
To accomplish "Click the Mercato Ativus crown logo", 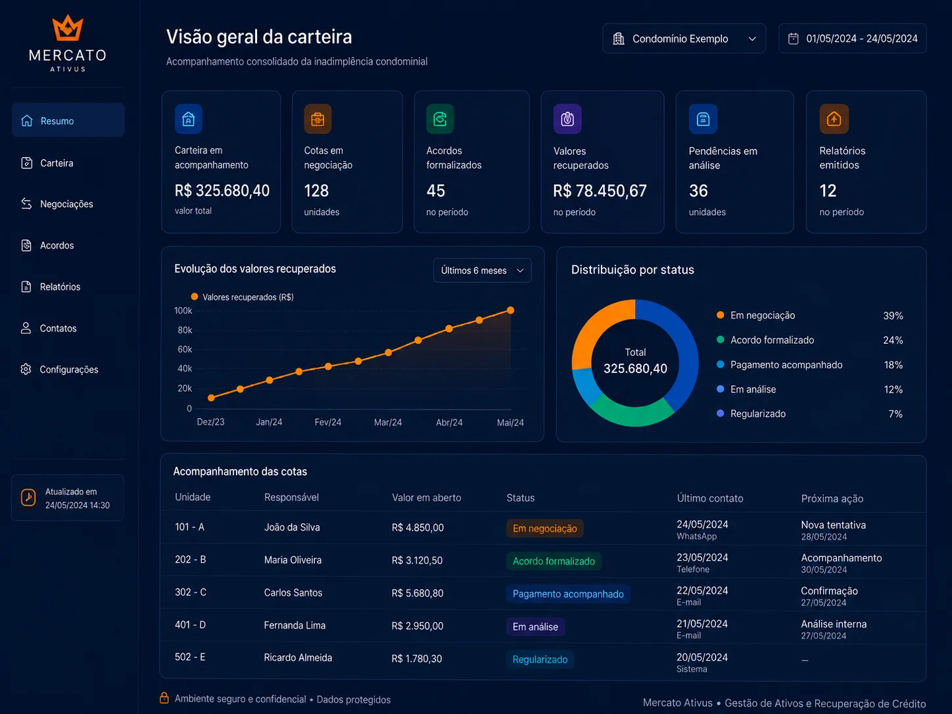I will point(68,28).
